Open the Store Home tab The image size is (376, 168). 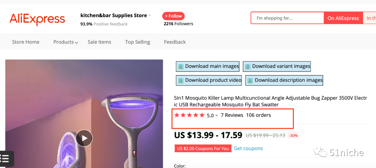(26, 42)
